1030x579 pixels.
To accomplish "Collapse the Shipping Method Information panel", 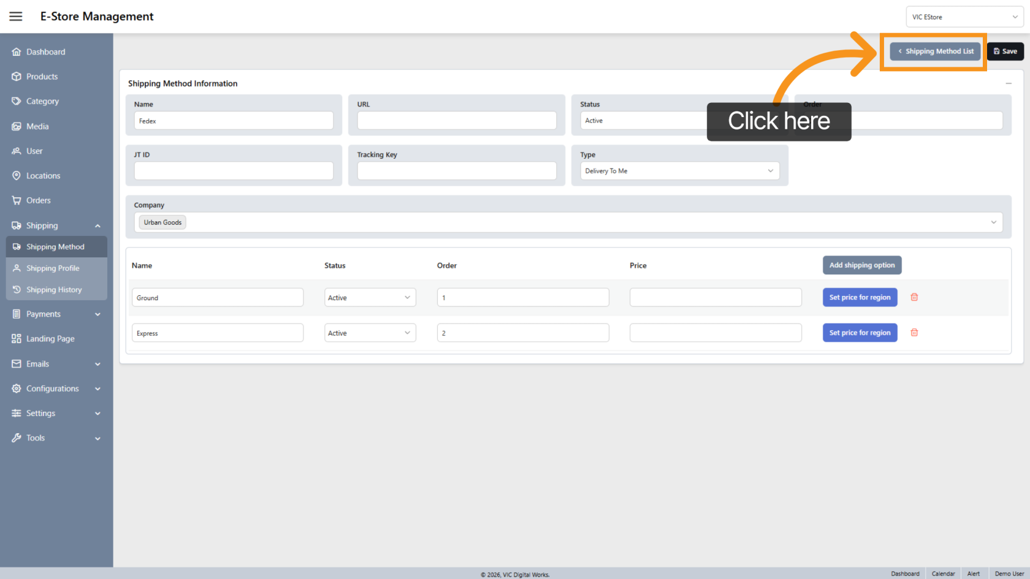I will pos(1009,83).
